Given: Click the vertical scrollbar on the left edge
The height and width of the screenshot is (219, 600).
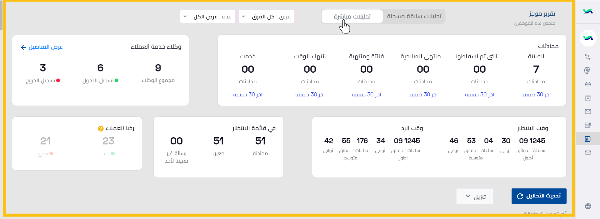Looking at the screenshot, I should tap(1, 16).
